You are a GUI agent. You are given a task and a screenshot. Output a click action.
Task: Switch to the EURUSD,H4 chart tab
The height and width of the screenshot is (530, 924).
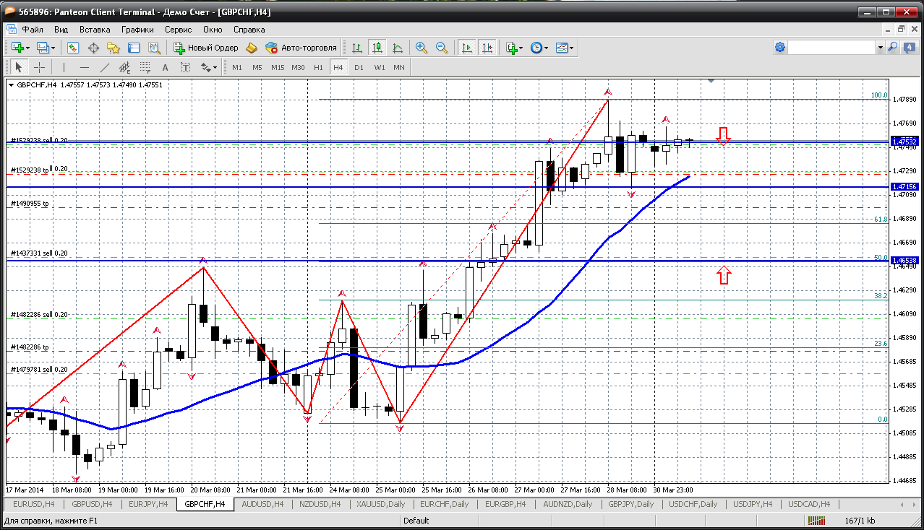click(35, 504)
